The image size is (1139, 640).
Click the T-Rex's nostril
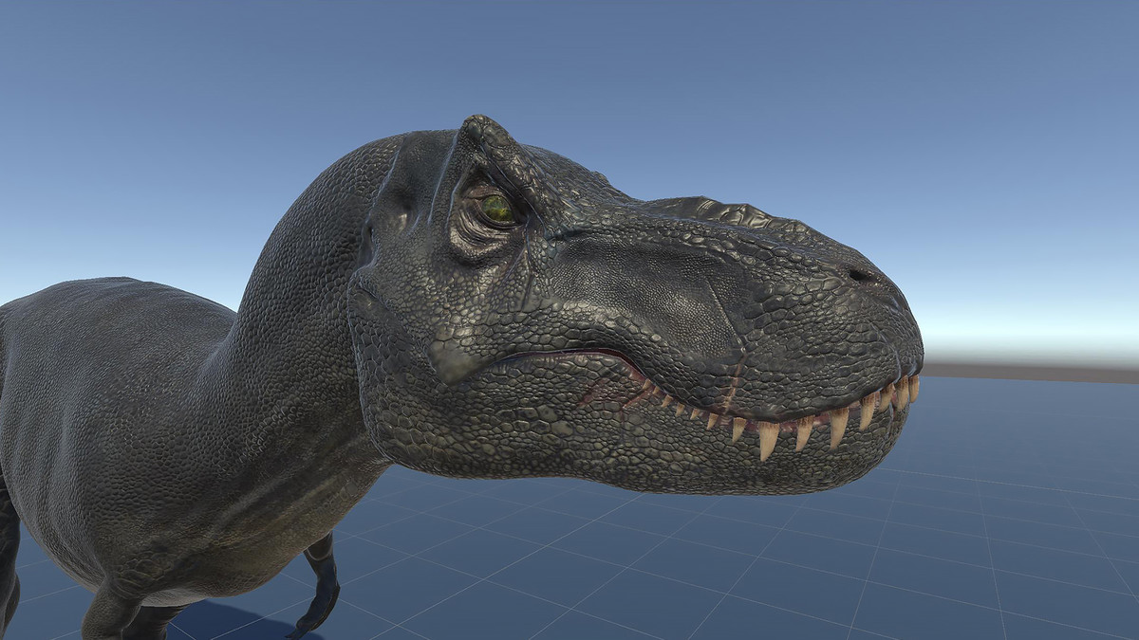tap(859, 273)
